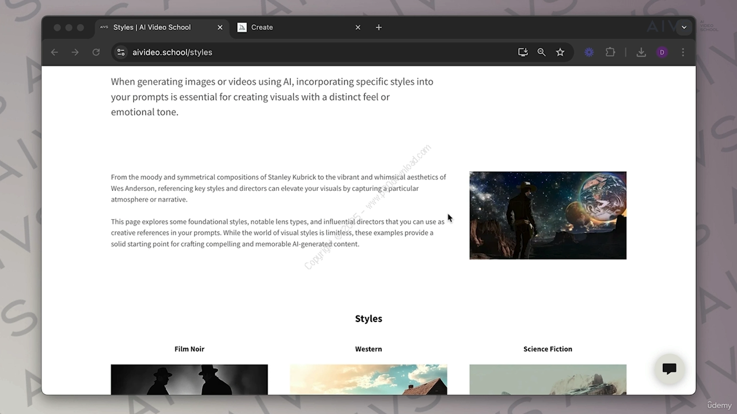Open the Film Noir silhouette thumbnail
This screenshot has width=737, height=414.
click(x=189, y=379)
